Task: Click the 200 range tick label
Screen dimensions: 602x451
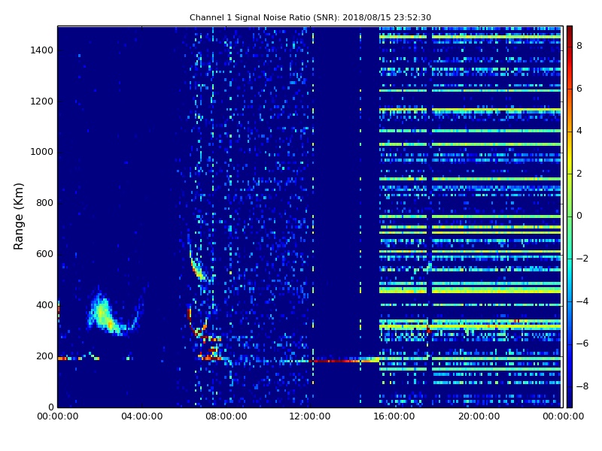Action: pos(44,356)
